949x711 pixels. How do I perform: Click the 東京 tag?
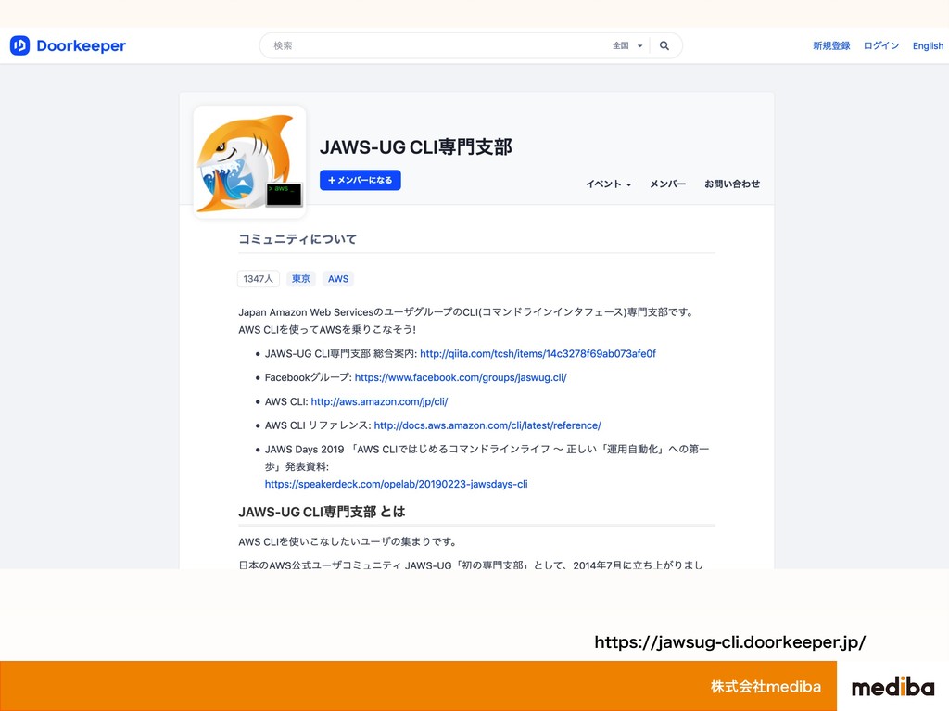tap(301, 279)
